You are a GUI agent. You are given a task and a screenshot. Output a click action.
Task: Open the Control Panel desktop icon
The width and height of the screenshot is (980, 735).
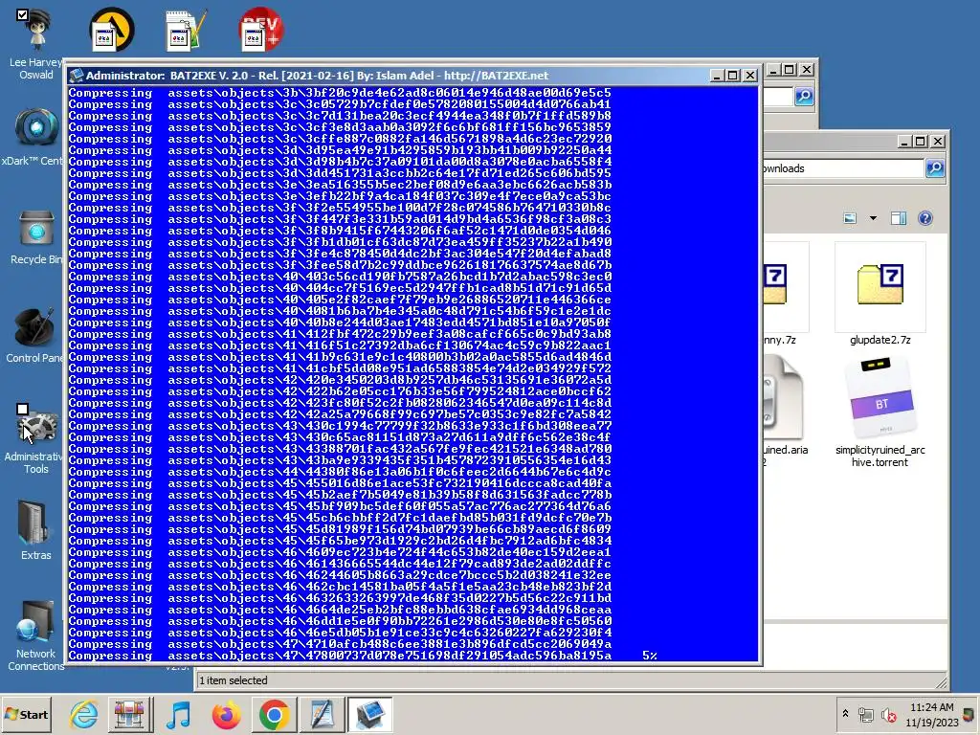click(36, 335)
